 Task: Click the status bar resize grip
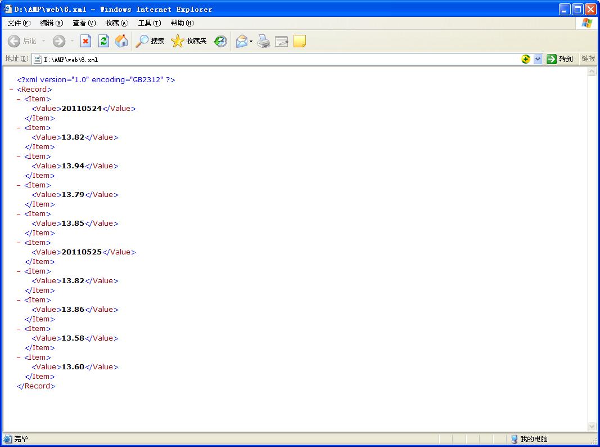(593, 440)
